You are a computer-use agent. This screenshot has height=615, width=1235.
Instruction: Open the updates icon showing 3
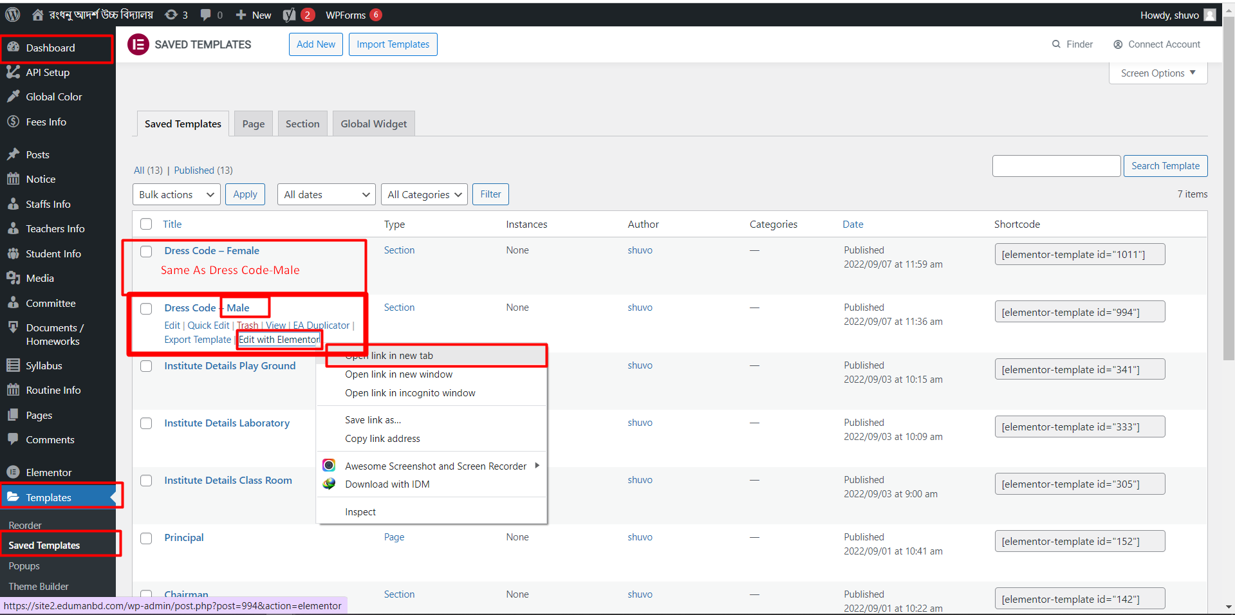pos(171,15)
